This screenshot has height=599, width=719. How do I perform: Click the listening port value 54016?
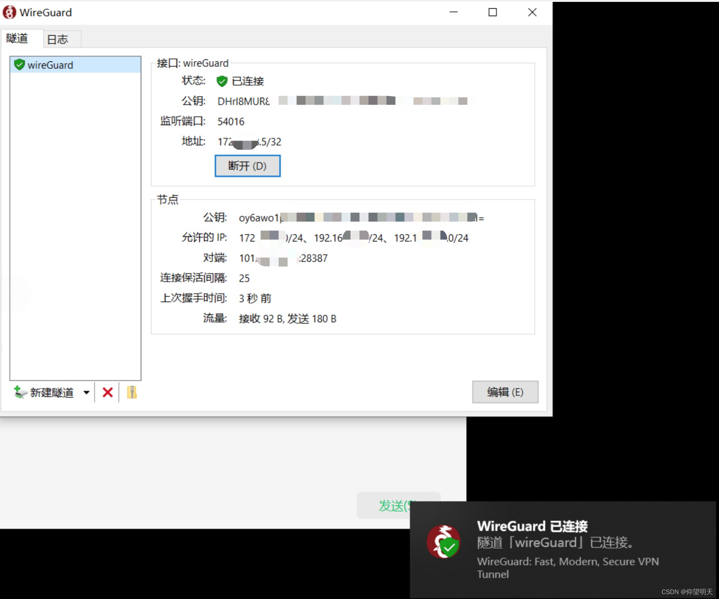coord(231,122)
